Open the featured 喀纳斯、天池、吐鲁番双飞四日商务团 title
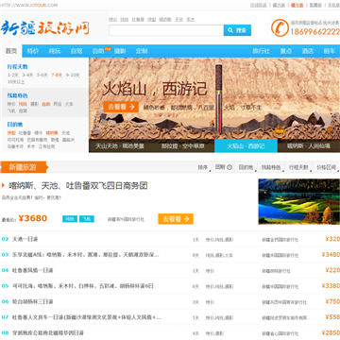Image resolution: width=340 pixels, height=340 pixels. point(77,186)
